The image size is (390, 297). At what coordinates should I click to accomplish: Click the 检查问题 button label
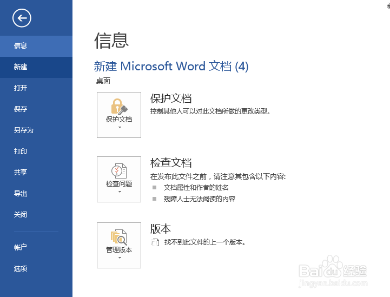tap(119, 184)
